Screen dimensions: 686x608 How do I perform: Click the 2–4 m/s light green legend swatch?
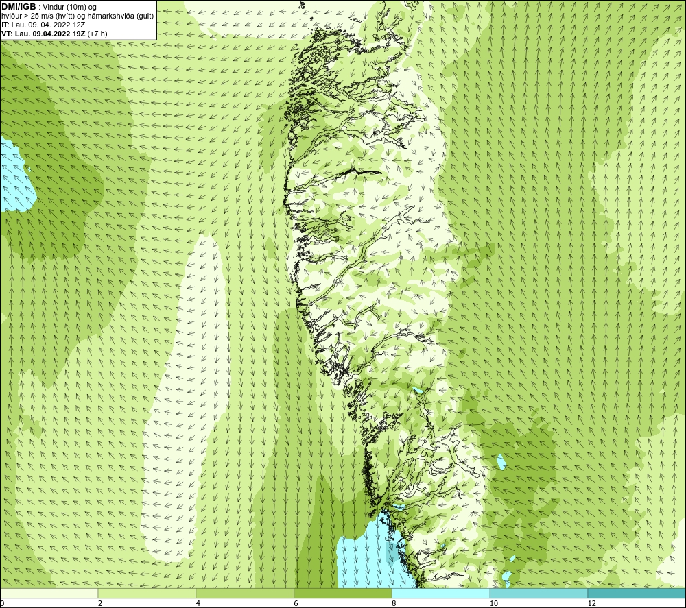click(147, 593)
